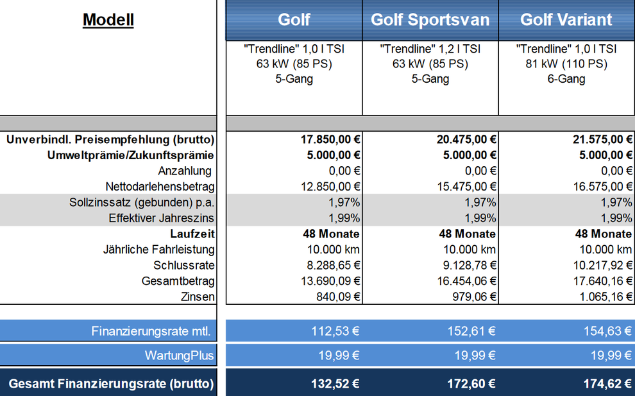Viewport: 635px width, 396px height.
Task: Click the Zinsen row label
Action: tap(198, 297)
